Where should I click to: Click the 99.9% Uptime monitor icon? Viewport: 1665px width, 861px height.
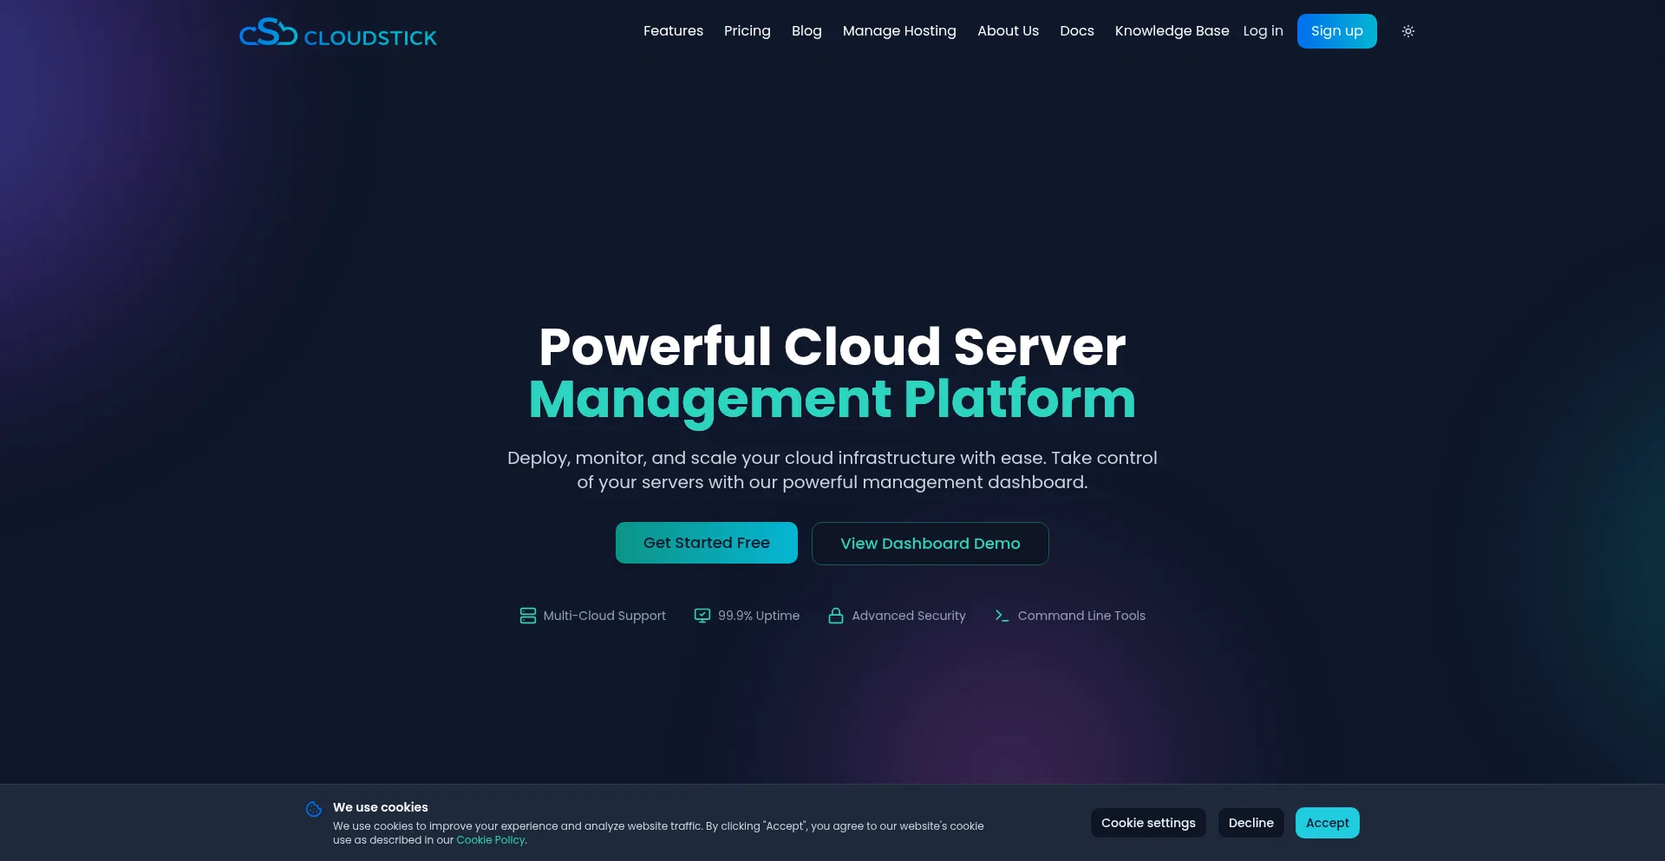tap(702, 616)
